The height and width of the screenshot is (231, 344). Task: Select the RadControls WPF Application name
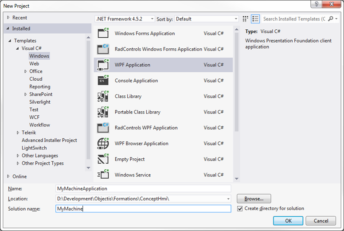point(146,128)
